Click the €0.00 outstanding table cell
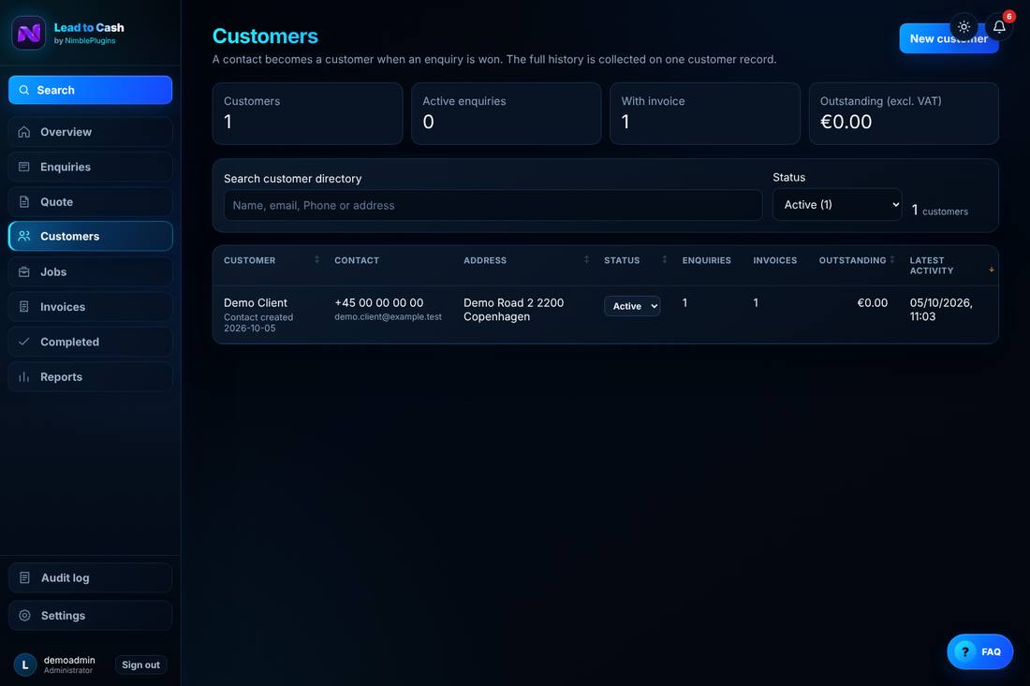The height and width of the screenshot is (686, 1030). pos(873,302)
